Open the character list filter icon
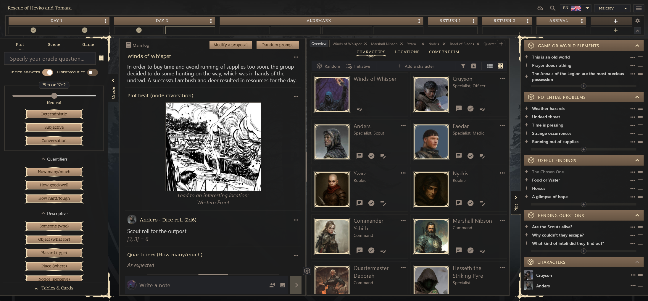Screen dimensions: 648x301 point(463,66)
